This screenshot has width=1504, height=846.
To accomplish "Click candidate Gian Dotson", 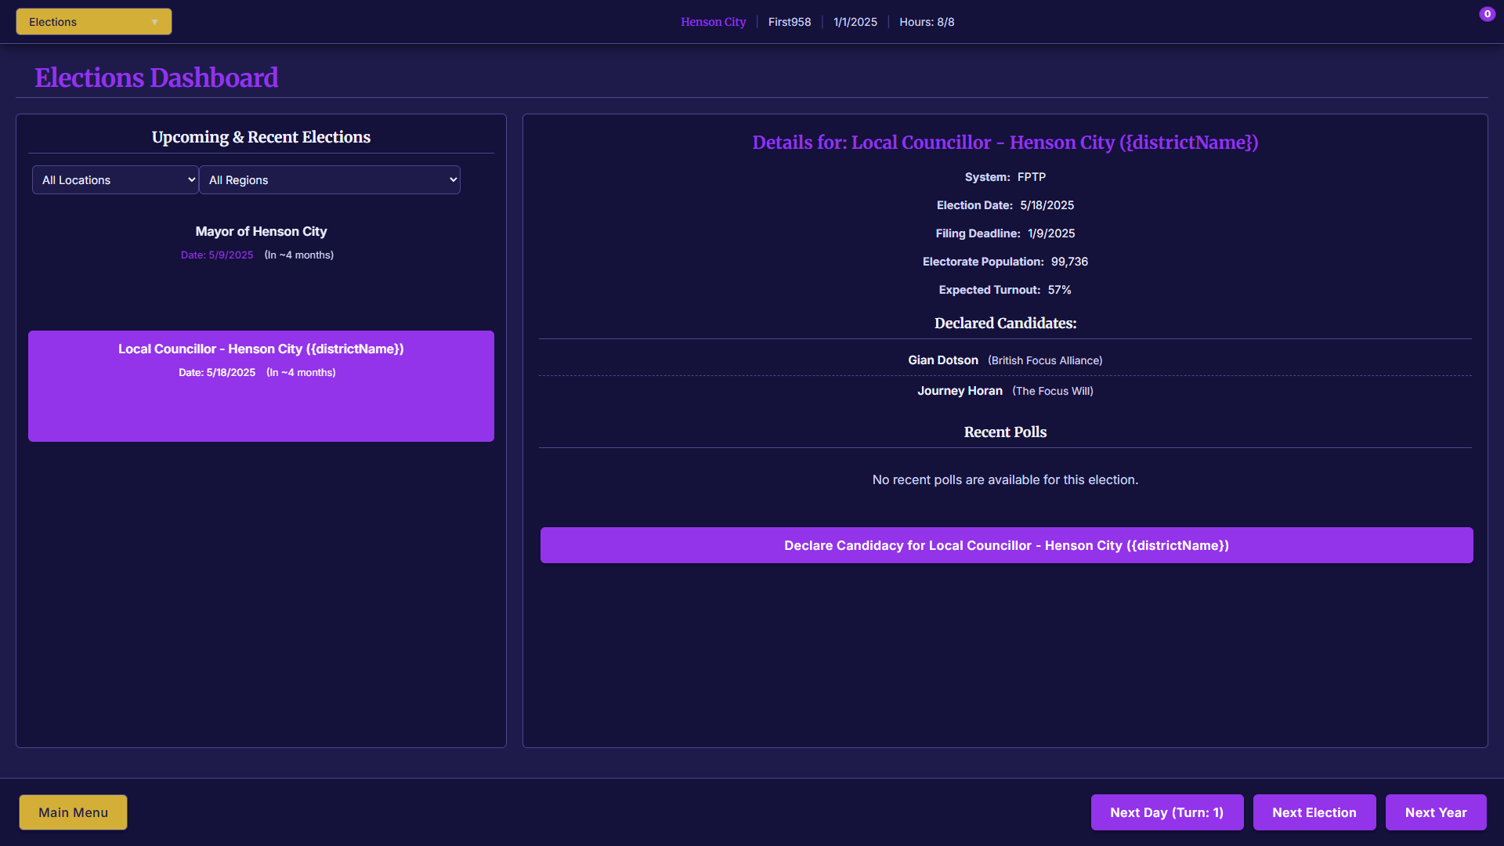I will (942, 360).
